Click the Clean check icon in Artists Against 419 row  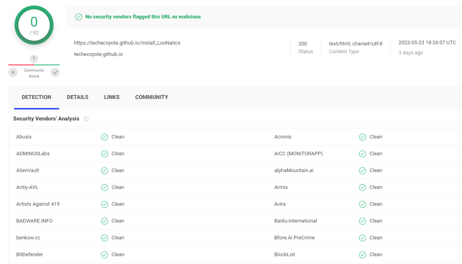(x=105, y=204)
